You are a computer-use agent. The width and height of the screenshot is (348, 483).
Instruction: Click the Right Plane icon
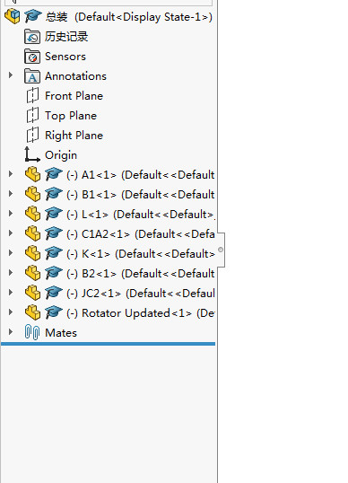[x=32, y=135]
